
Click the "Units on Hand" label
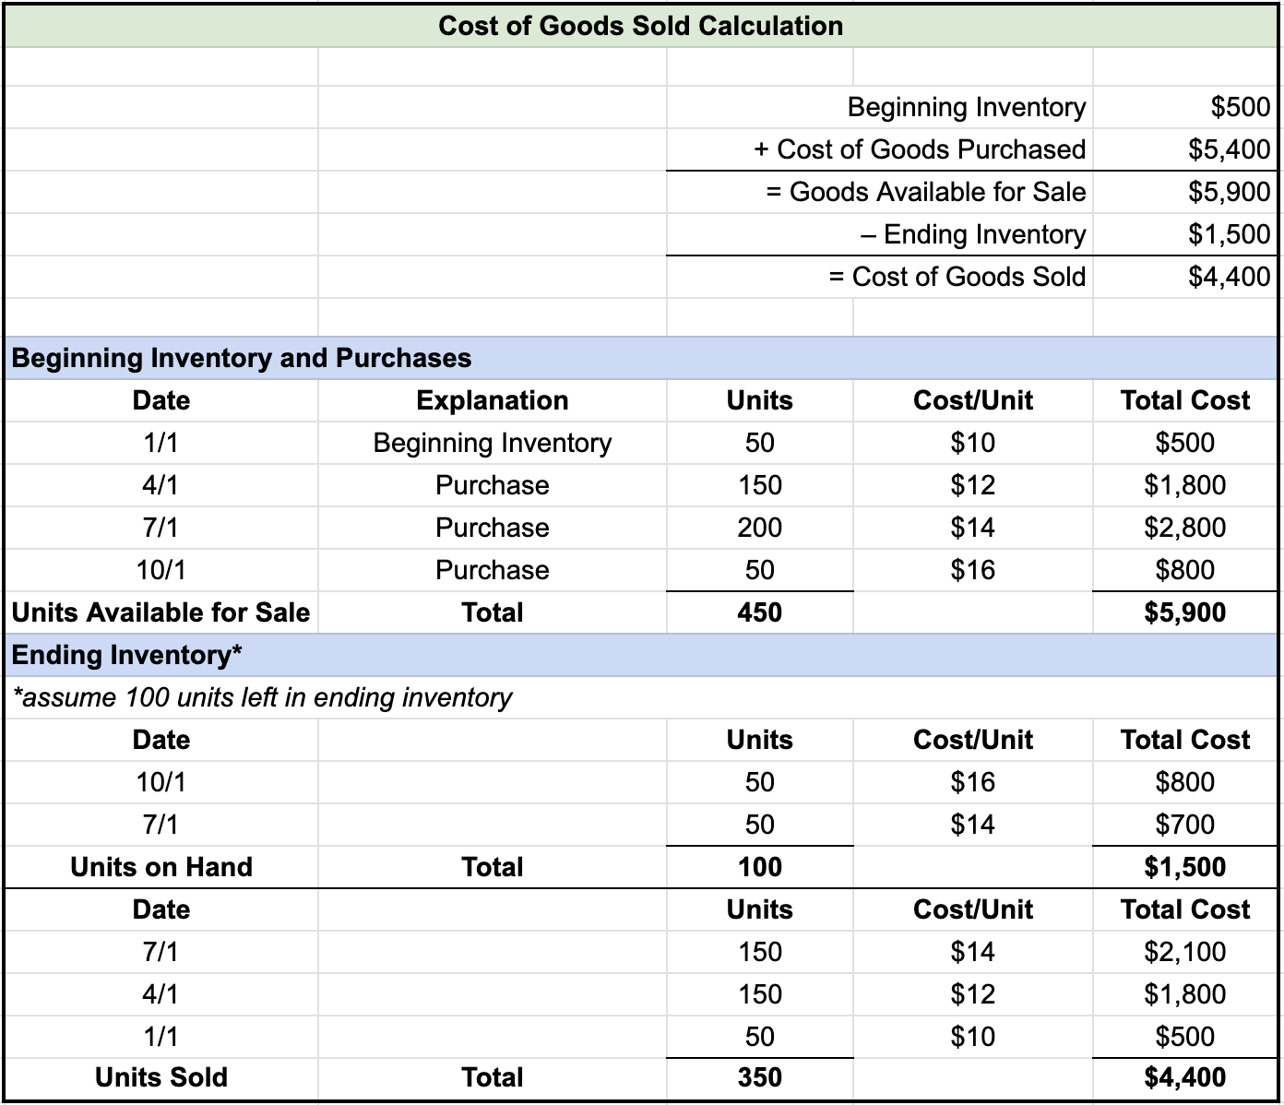(x=161, y=867)
